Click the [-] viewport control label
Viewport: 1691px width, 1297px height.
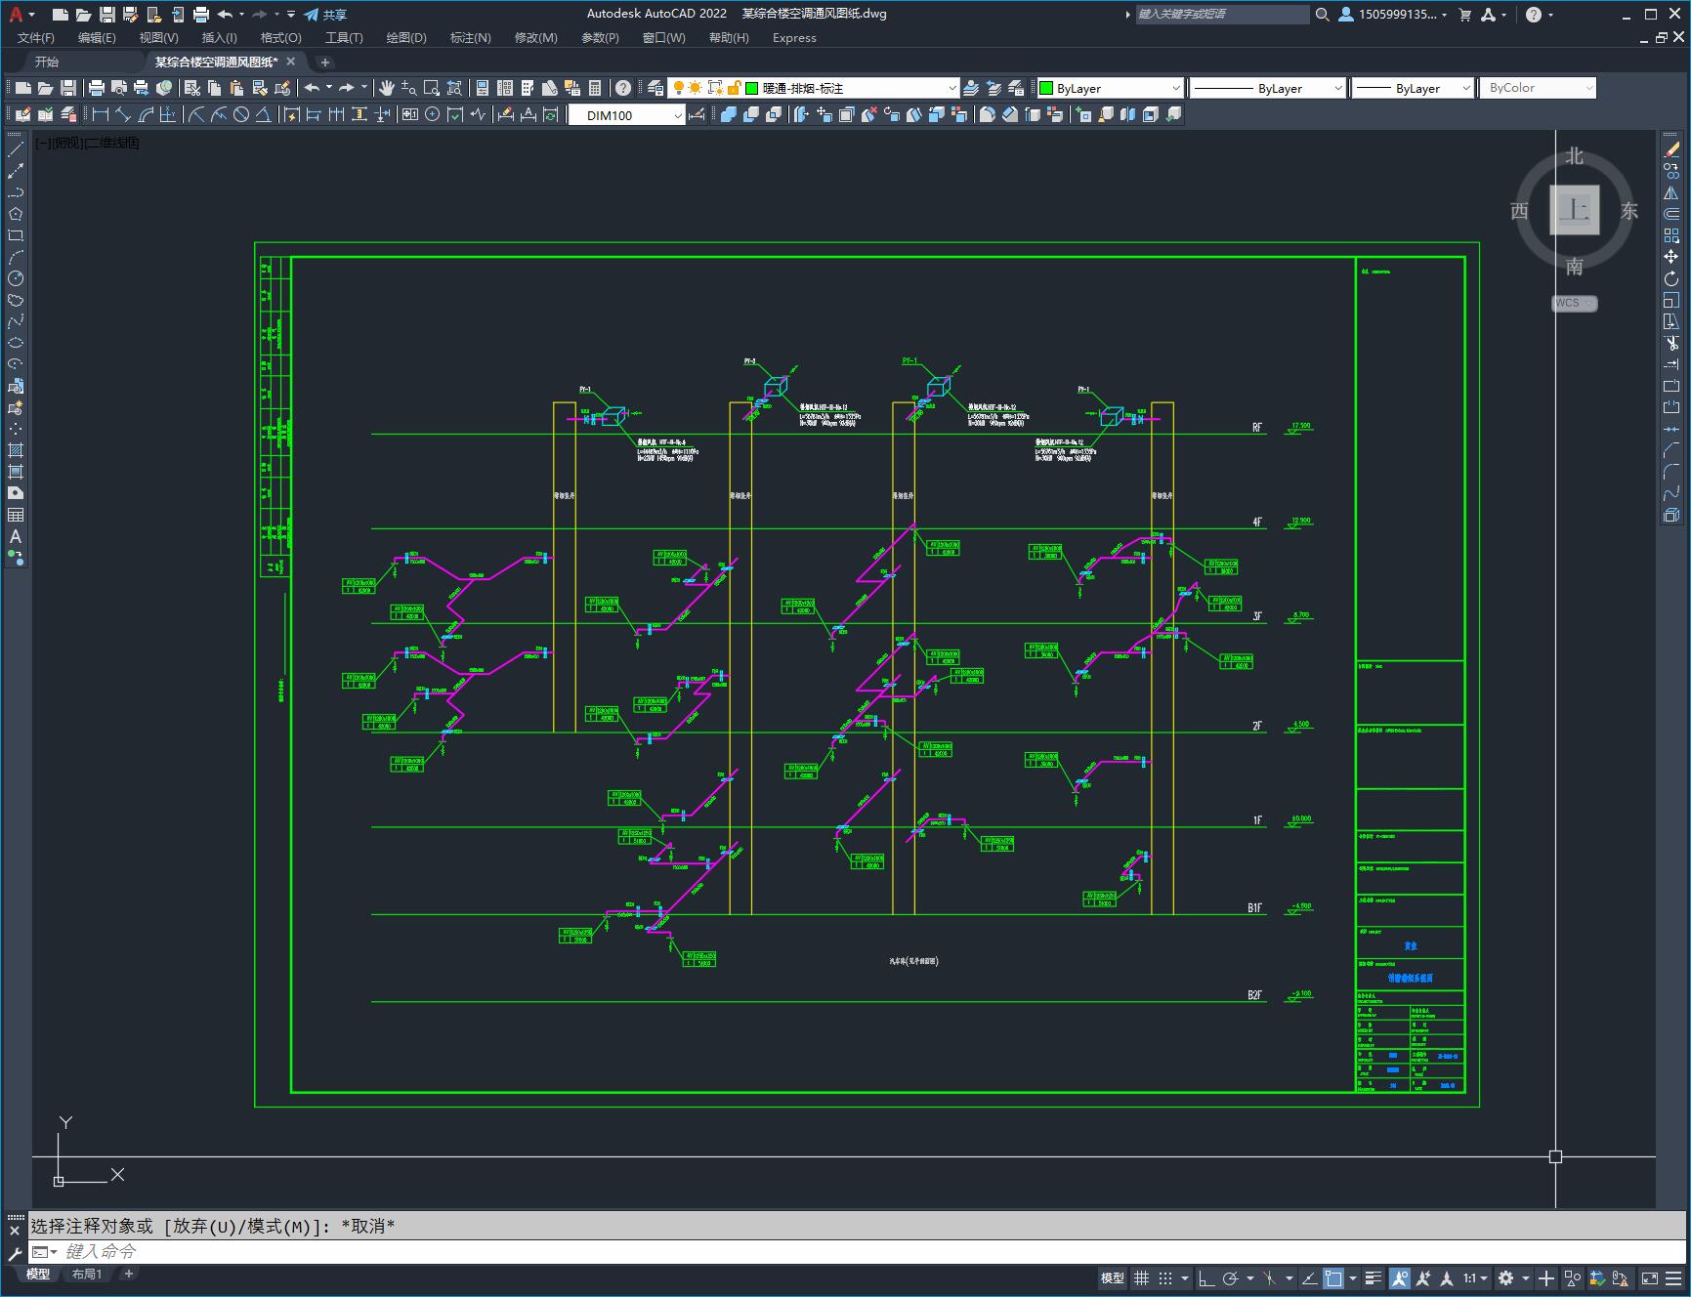pos(43,143)
